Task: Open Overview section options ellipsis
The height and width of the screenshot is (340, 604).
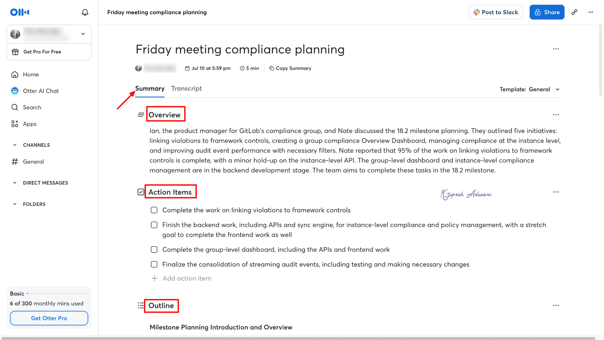Action: 556,115
